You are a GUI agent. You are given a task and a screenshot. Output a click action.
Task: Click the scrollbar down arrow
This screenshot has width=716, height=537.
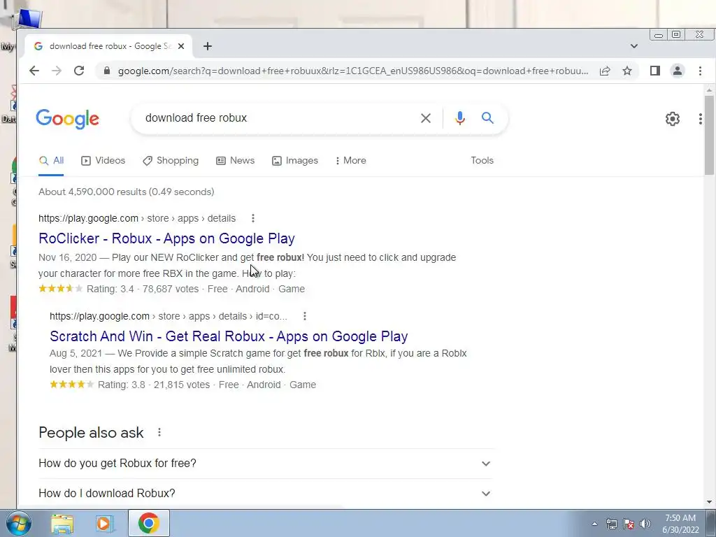tap(709, 502)
